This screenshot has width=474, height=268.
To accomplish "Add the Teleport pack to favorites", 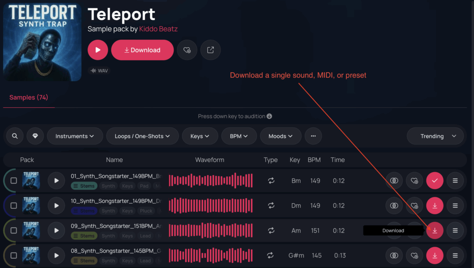I will coord(187,50).
